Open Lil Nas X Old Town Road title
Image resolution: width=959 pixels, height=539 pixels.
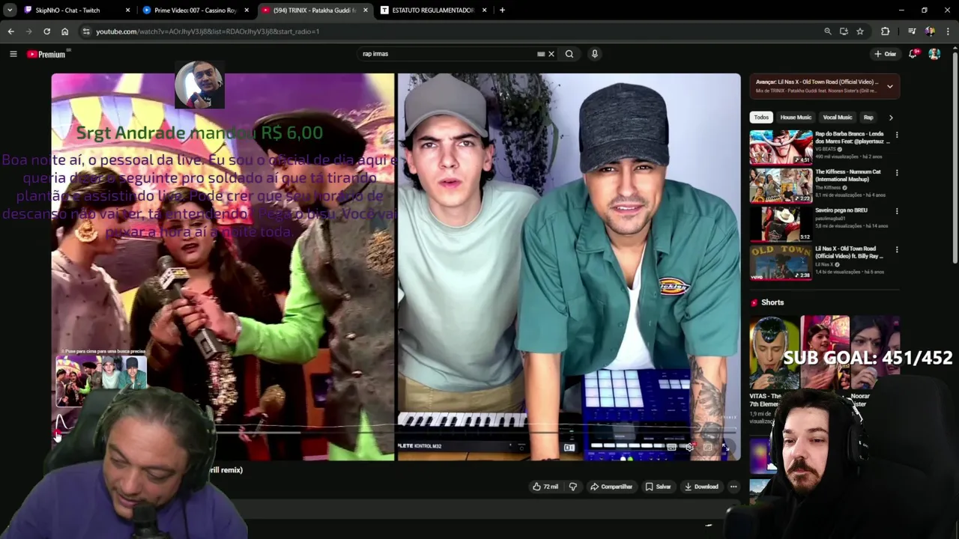coord(850,252)
